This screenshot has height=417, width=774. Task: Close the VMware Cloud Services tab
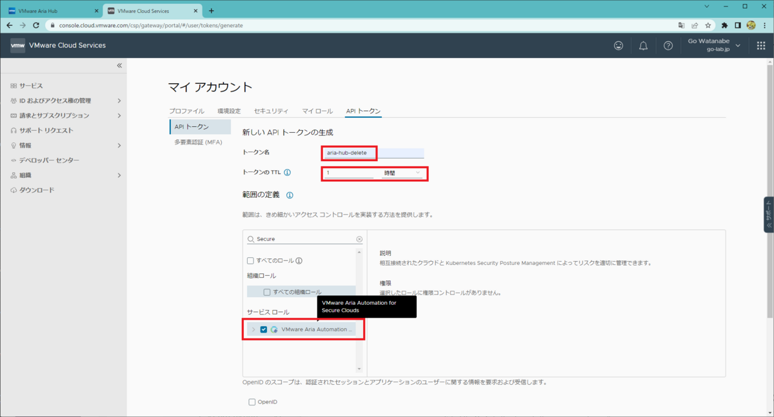[x=196, y=10]
